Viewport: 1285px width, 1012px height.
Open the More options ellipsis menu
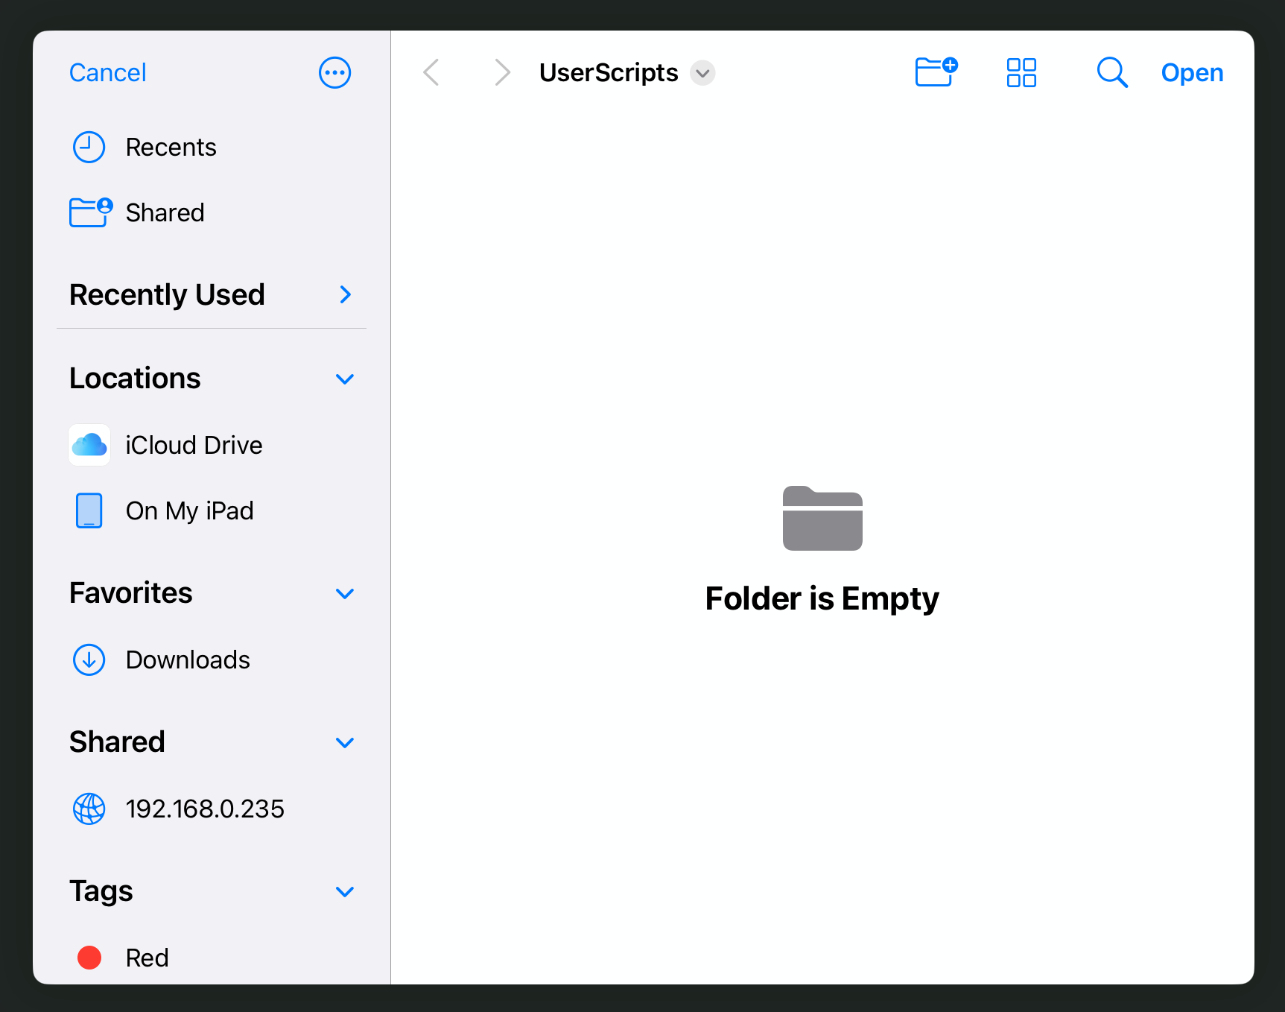pos(334,73)
